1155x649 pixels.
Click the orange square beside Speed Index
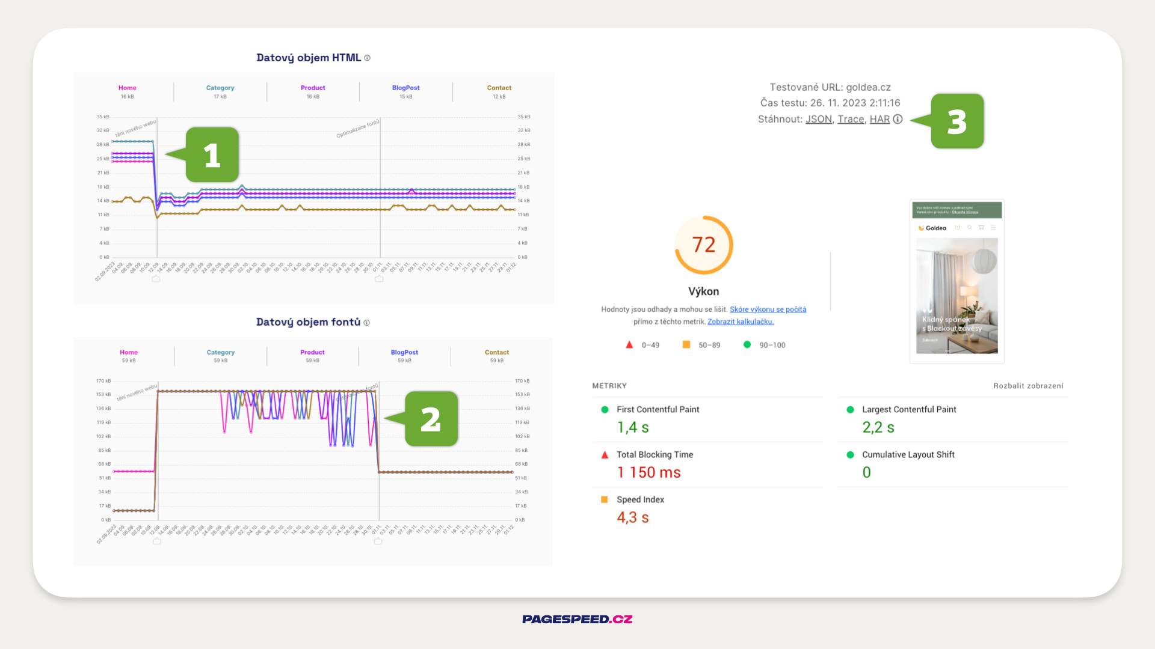[605, 499]
